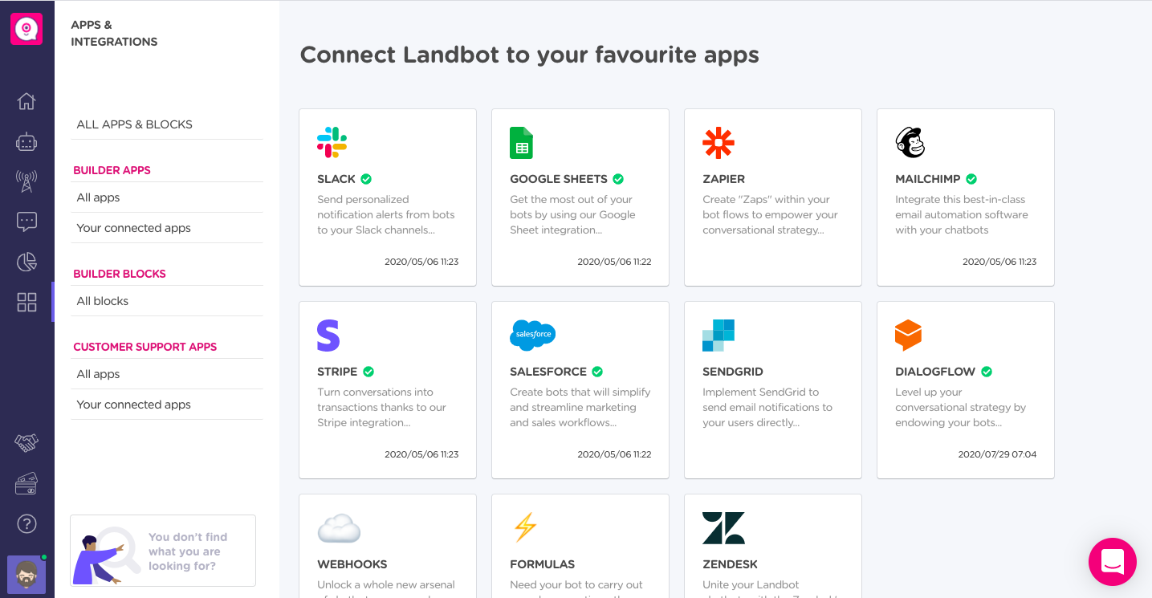Open the Channels antenna icon

pos(26,181)
